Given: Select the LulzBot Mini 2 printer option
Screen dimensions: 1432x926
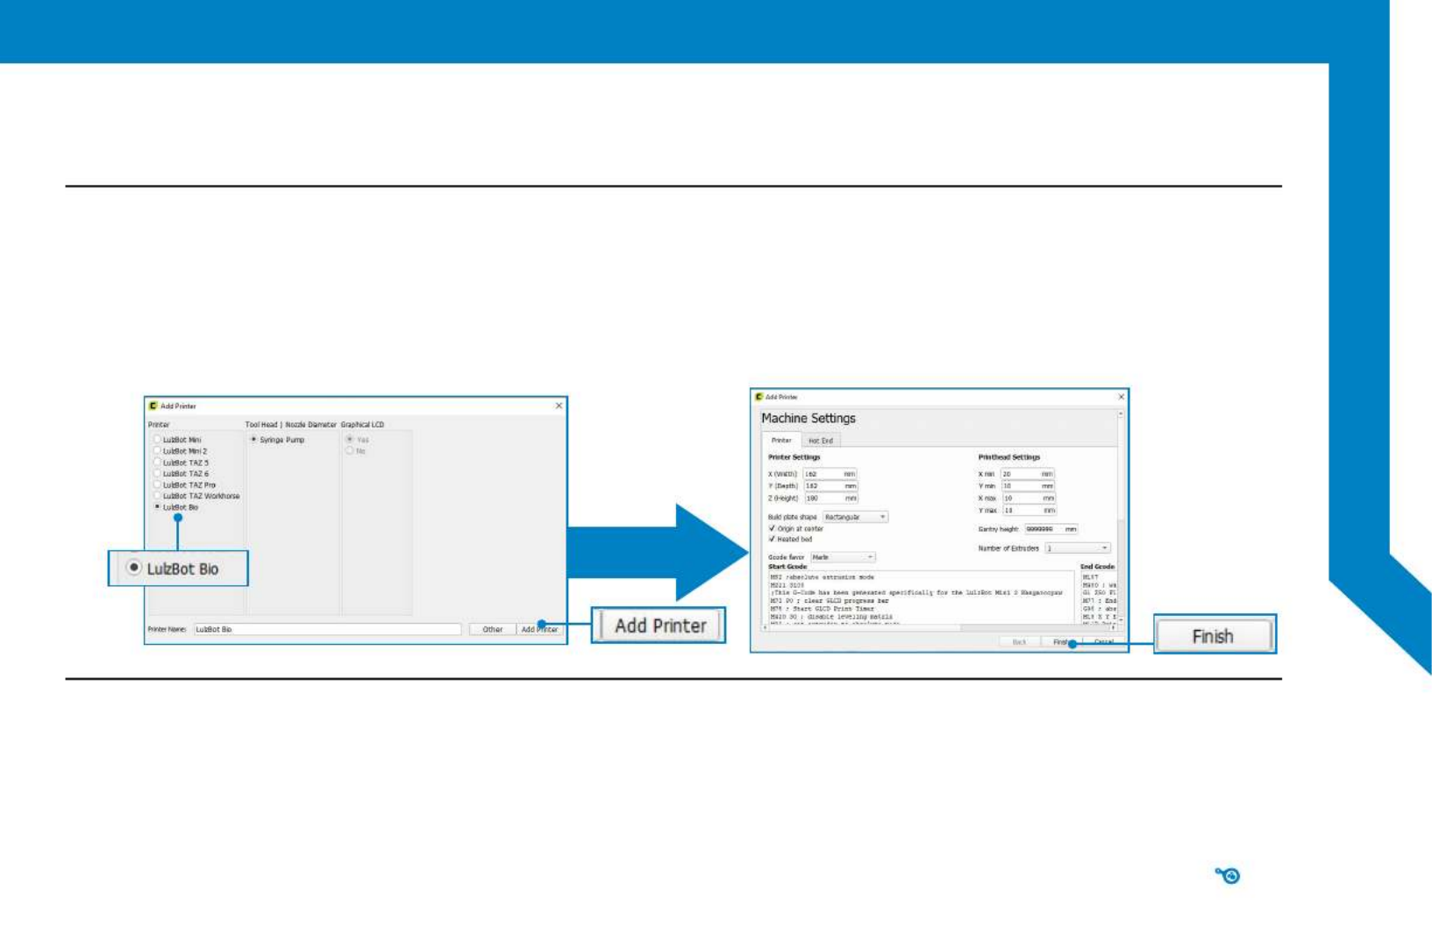Looking at the screenshot, I should pyautogui.click(x=157, y=451).
